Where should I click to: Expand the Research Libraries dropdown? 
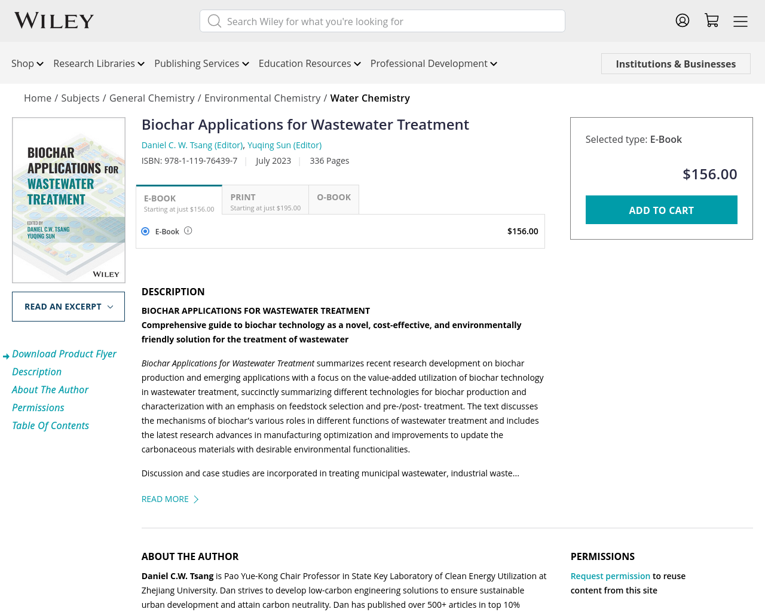pyautogui.click(x=99, y=63)
